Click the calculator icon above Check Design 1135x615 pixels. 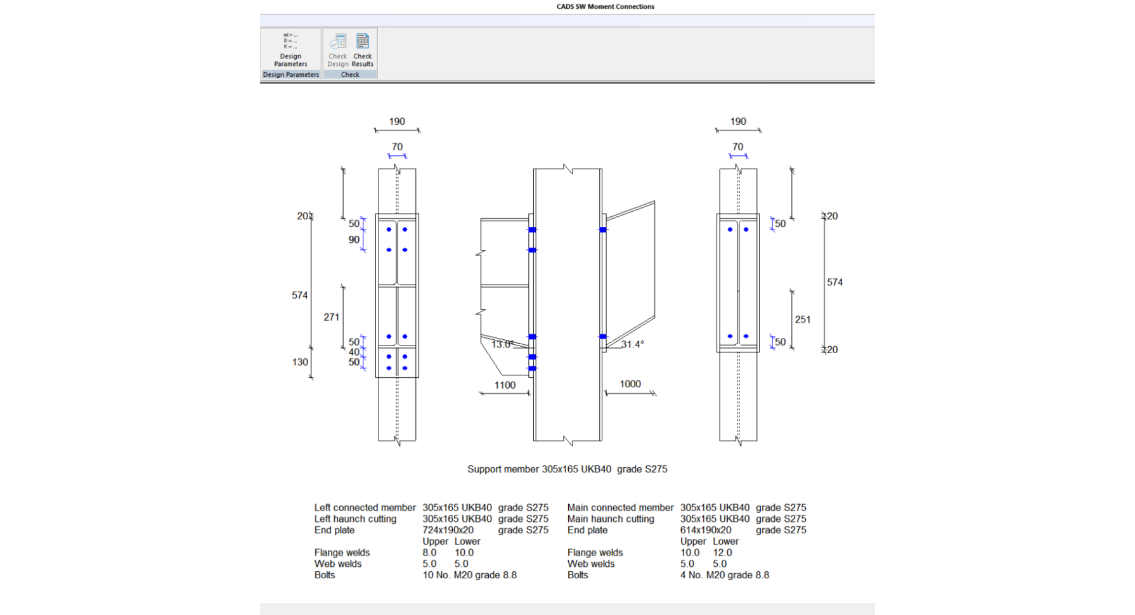(337, 40)
